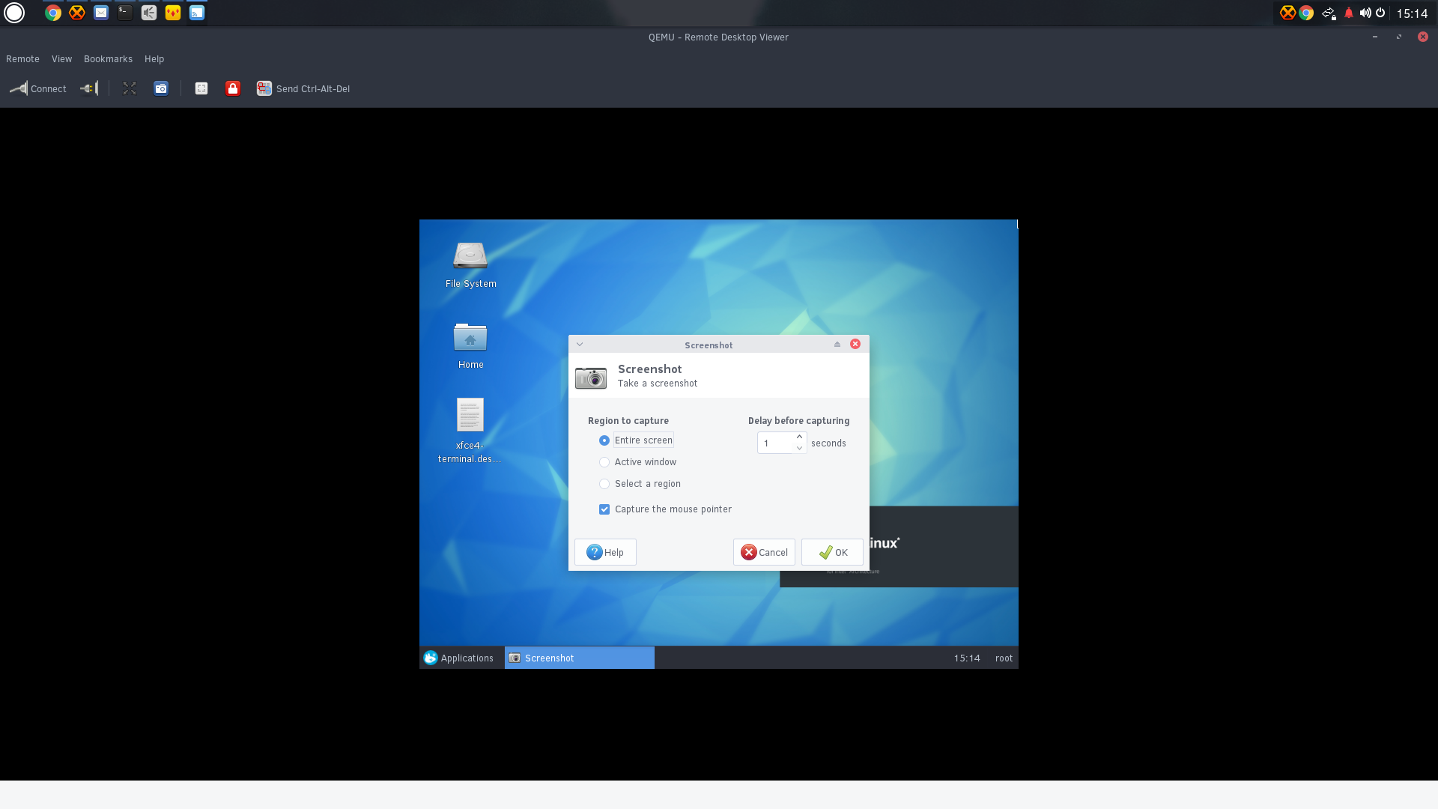Click Cancel in Screenshot dialog

coord(764,552)
